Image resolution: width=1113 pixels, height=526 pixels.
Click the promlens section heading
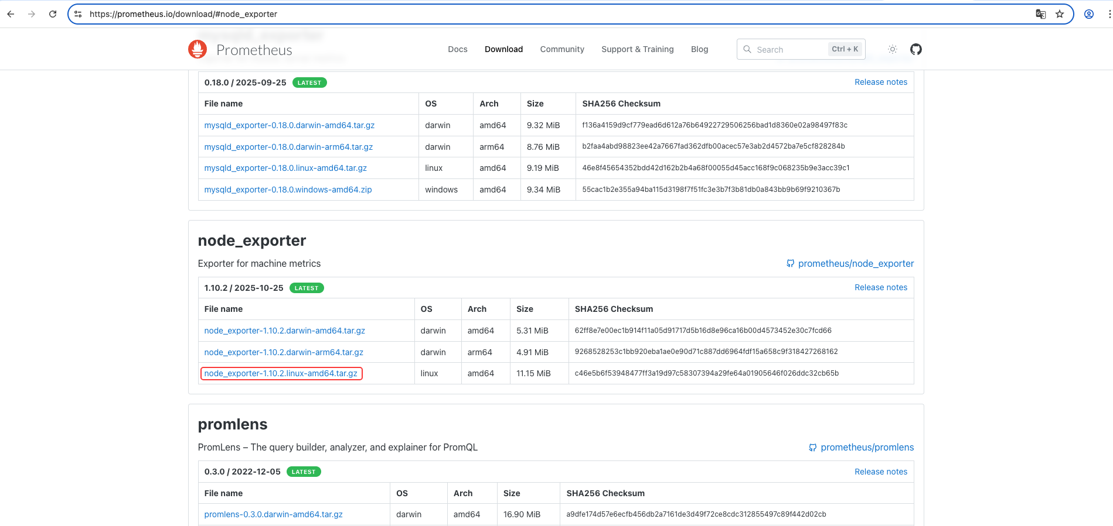click(x=233, y=424)
